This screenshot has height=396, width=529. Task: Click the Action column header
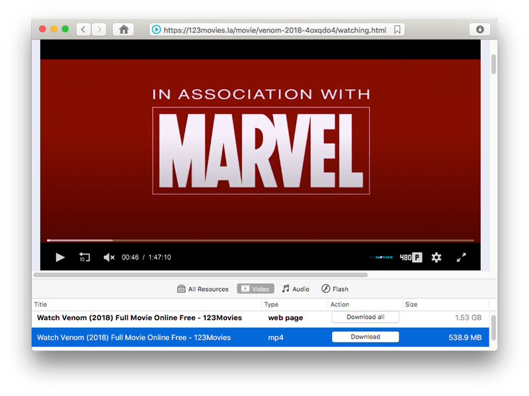click(x=366, y=304)
